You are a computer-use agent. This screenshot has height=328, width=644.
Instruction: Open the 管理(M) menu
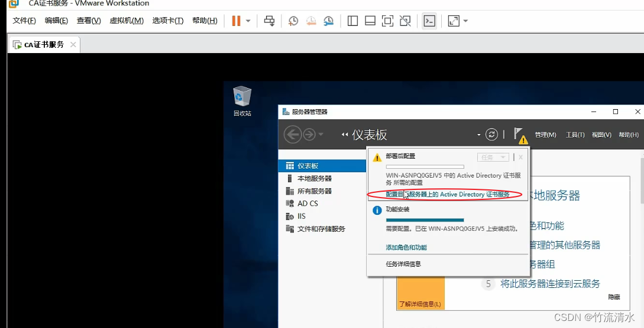pos(545,135)
